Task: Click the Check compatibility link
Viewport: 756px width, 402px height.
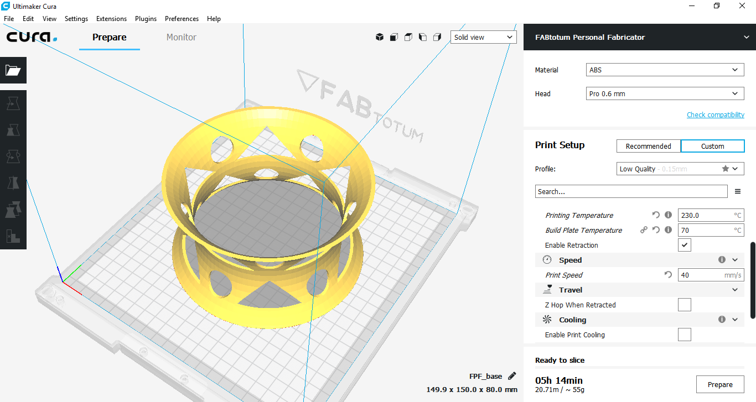Action: point(716,114)
